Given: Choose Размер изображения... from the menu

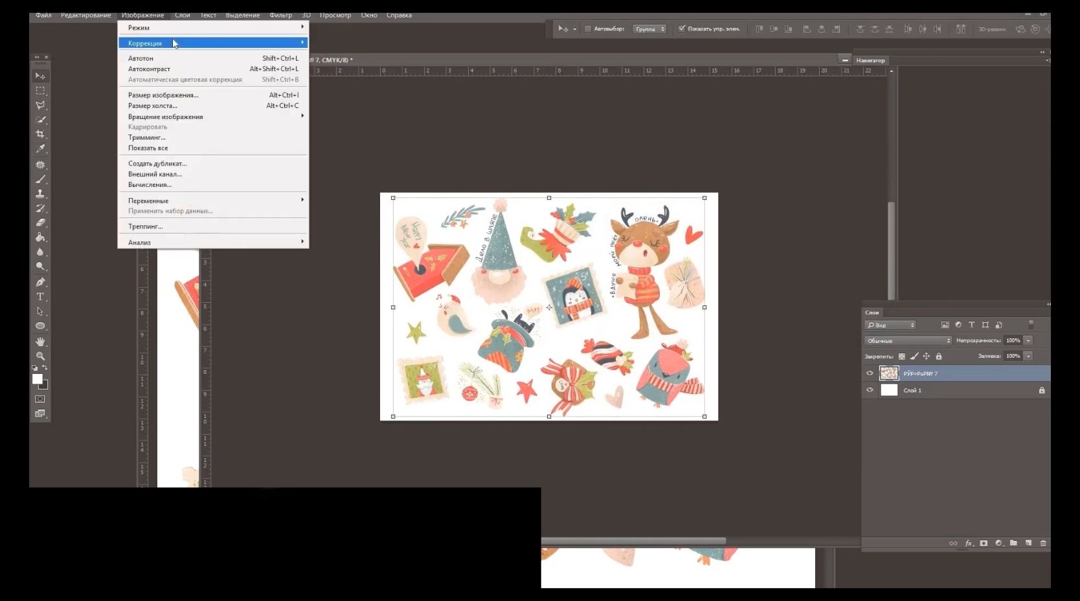Looking at the screenshot, I should tap(213, 95).
